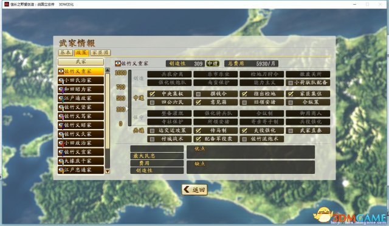The height and width of the screenshot is (226, 389).
Task: Minimize the game window
Action: 355,4
